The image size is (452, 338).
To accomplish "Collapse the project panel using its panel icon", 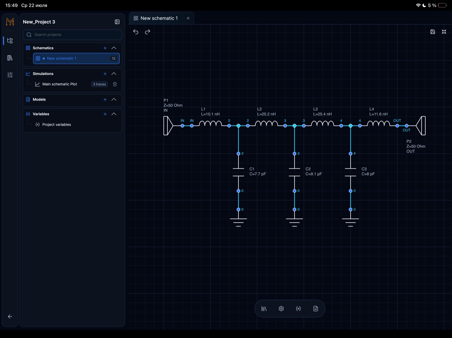I will [117, 22].
